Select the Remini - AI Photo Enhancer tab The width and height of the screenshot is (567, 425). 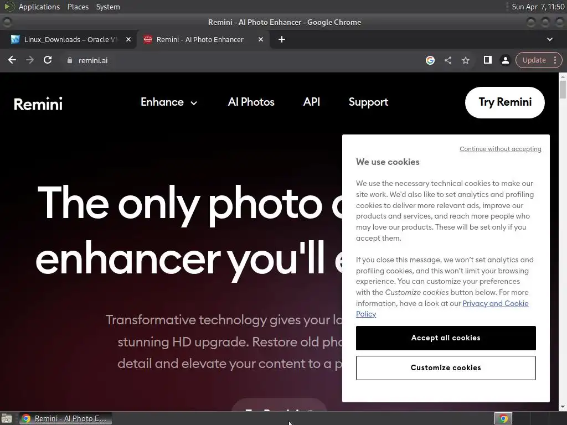(x=200, y=39)
